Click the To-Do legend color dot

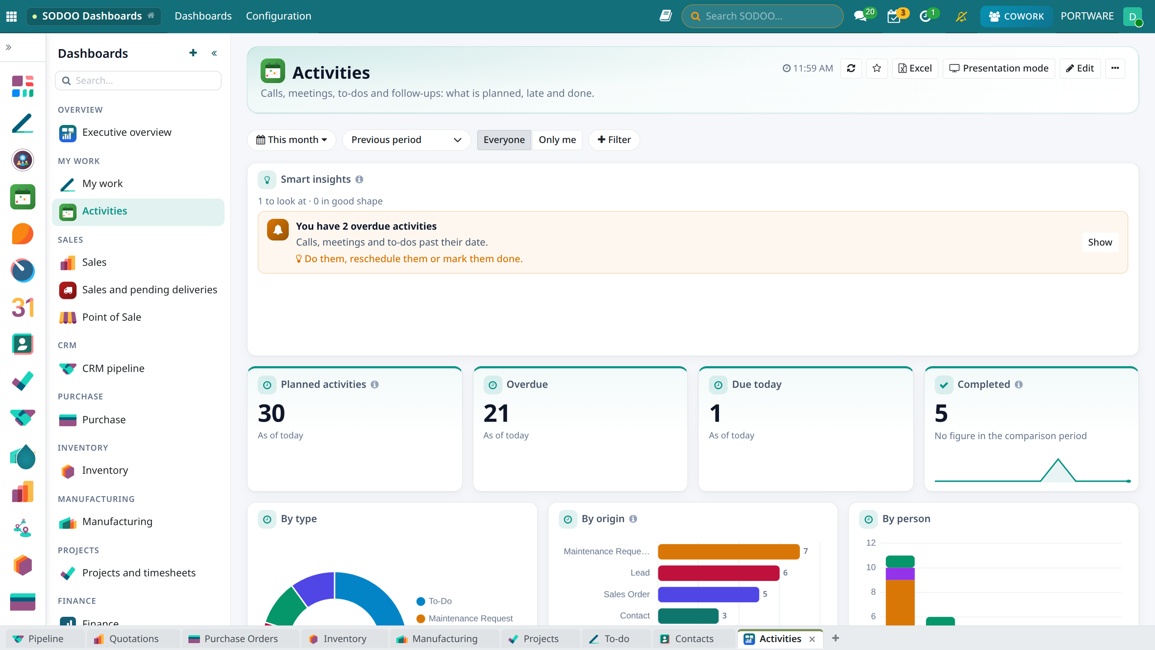coord(420,602)
